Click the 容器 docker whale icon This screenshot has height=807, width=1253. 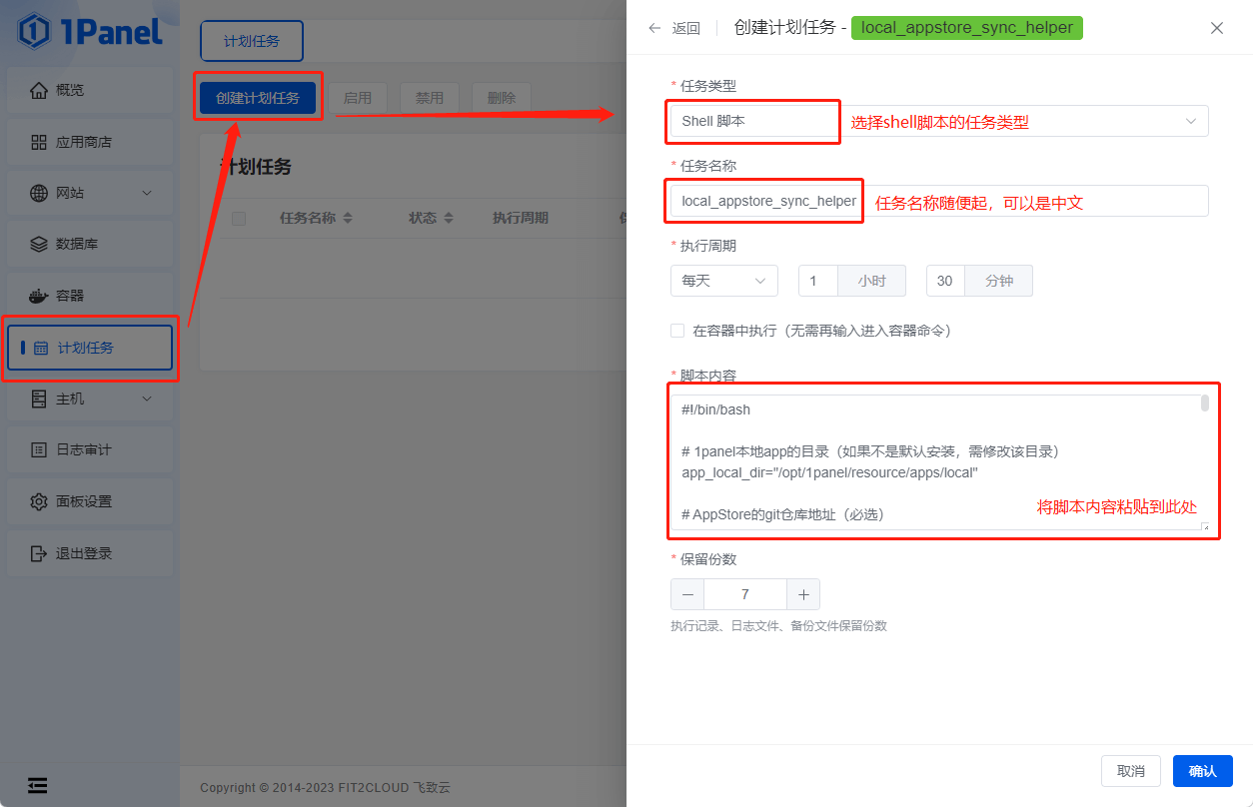39,296
